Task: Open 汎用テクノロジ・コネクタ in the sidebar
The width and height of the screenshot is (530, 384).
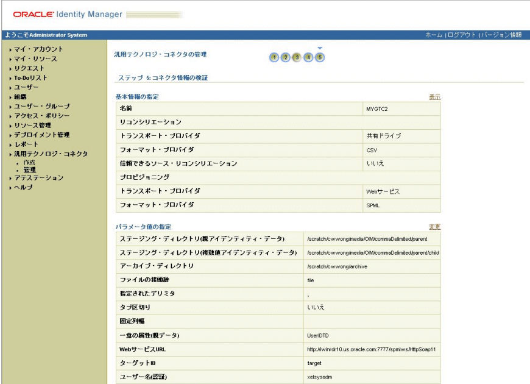Action: [51, 154]
